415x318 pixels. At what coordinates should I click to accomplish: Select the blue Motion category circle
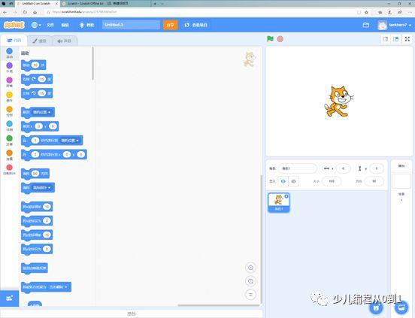(9, 51)
